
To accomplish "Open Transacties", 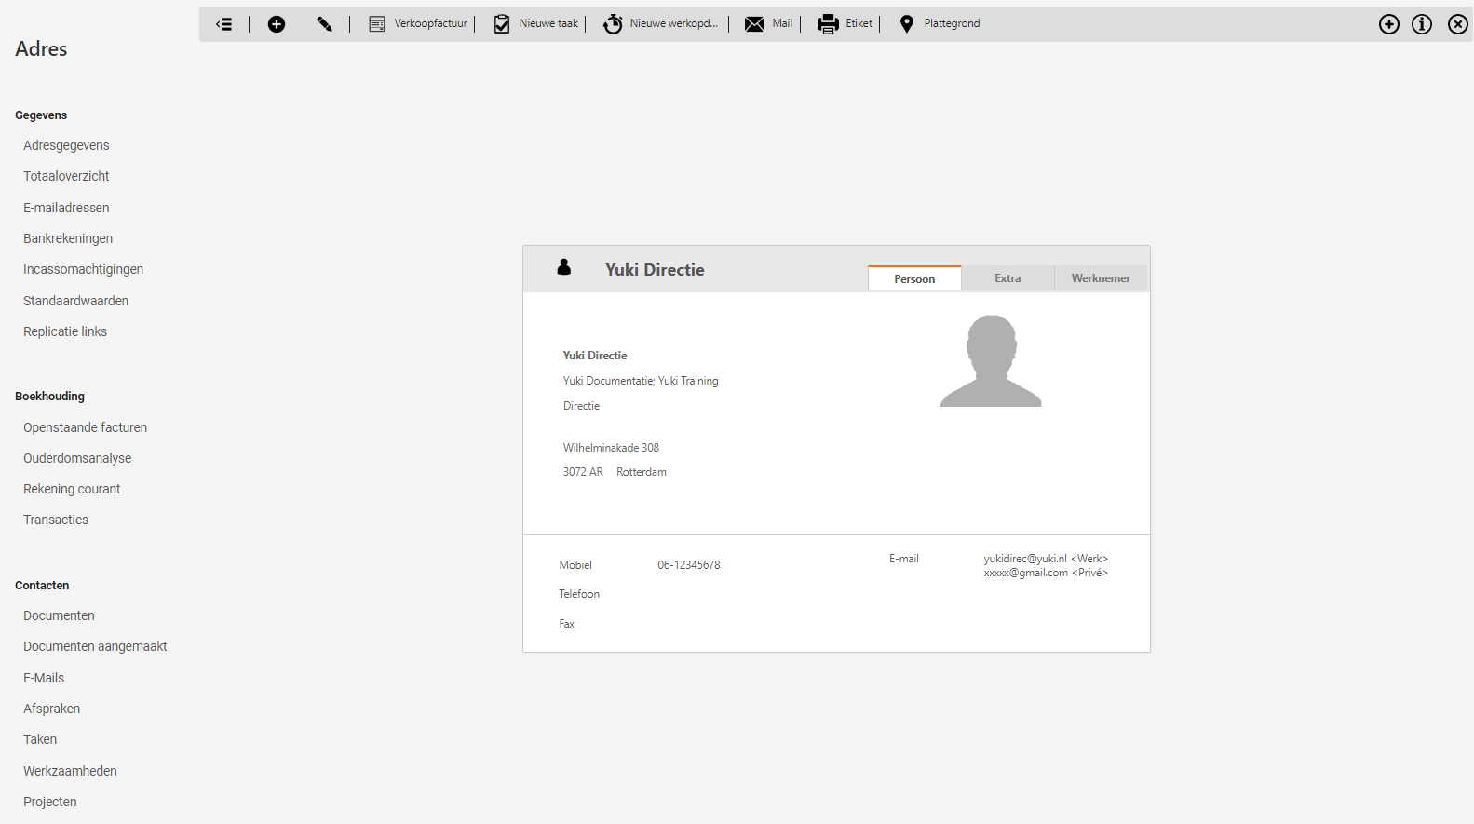I will click(x=56, y=520).
